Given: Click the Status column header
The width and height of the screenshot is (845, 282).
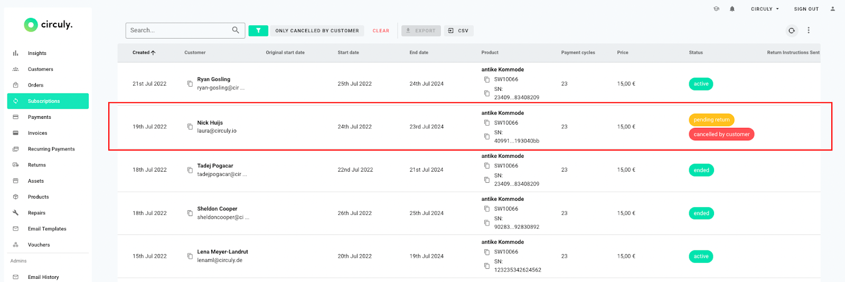Looking at the screenshot, I should pos(696,53).
